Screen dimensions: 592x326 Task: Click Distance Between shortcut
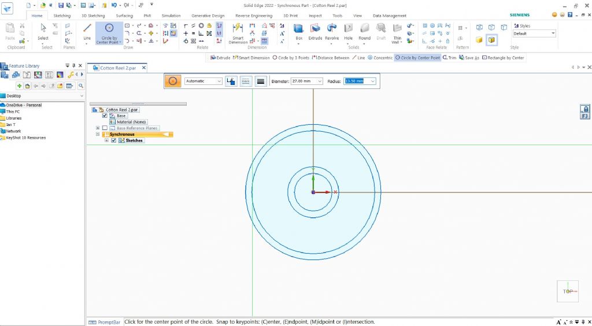(x=331, y=58)
